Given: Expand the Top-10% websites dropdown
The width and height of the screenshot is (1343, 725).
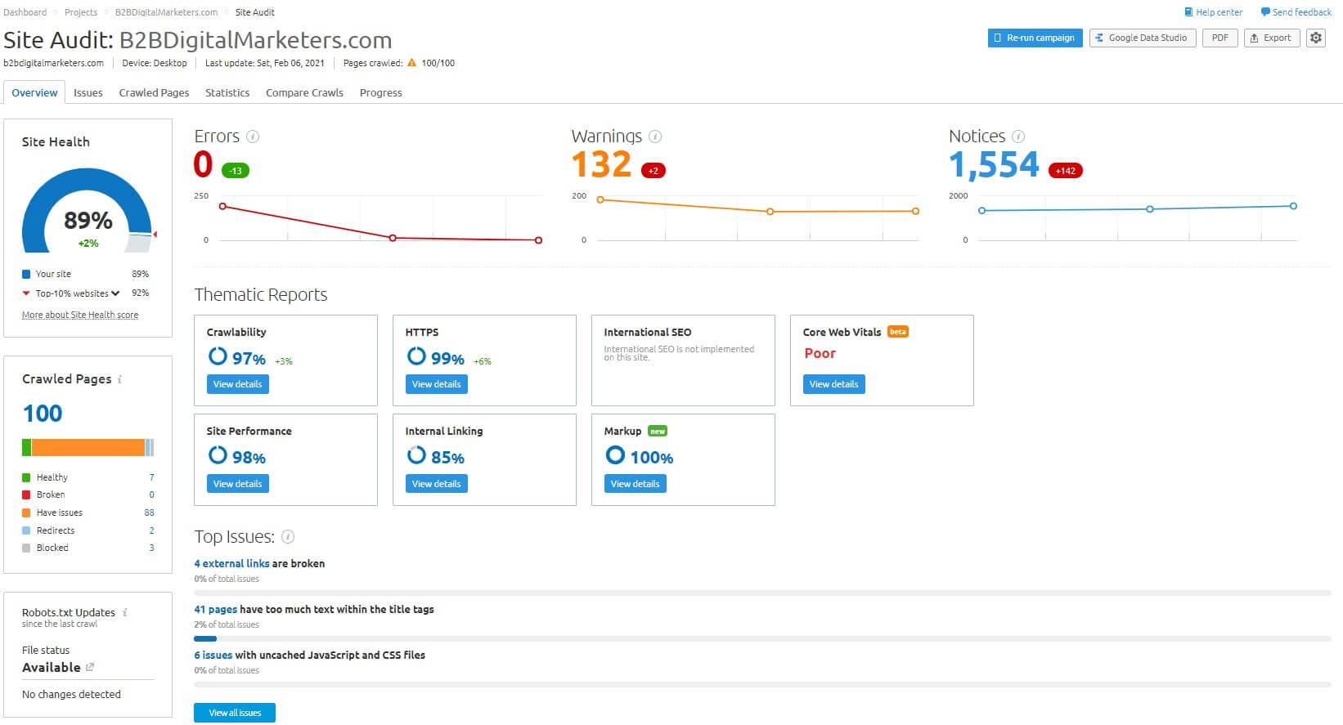Looking at the screenshot, I should coord(115,293).
